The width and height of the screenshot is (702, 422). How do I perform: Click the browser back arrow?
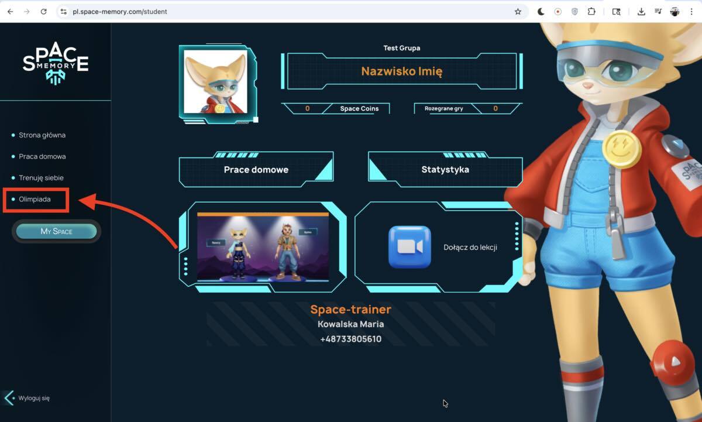tap(10, 11)
